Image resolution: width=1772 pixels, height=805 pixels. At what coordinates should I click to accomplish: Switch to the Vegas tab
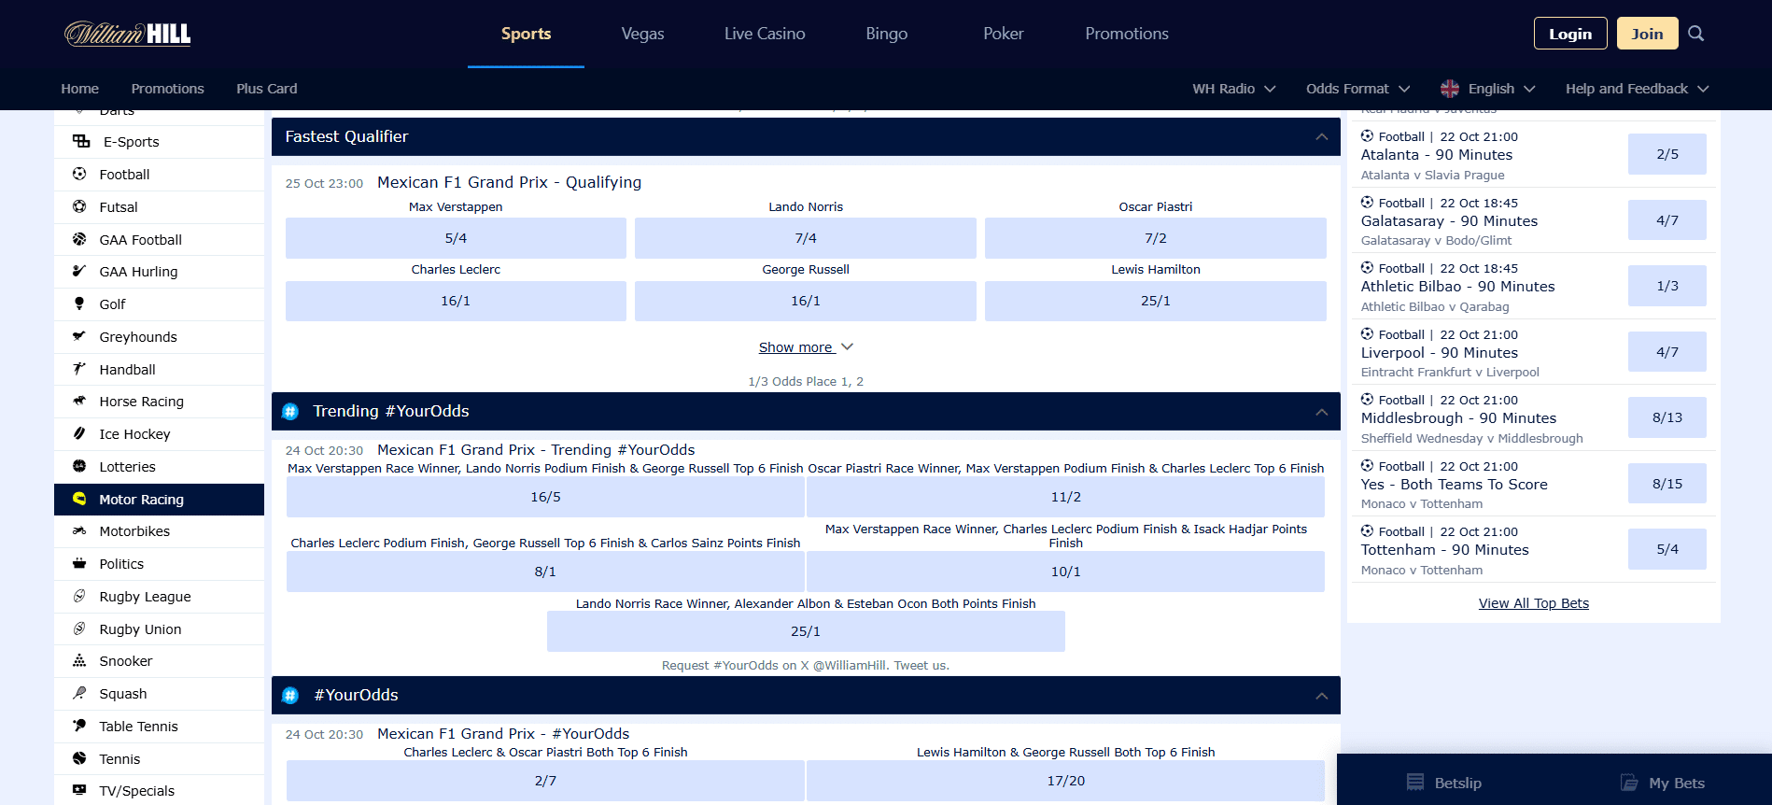[x=642, y=34]
